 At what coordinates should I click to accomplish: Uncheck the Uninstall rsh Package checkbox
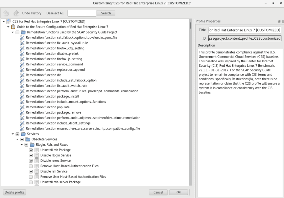(31, 150)
